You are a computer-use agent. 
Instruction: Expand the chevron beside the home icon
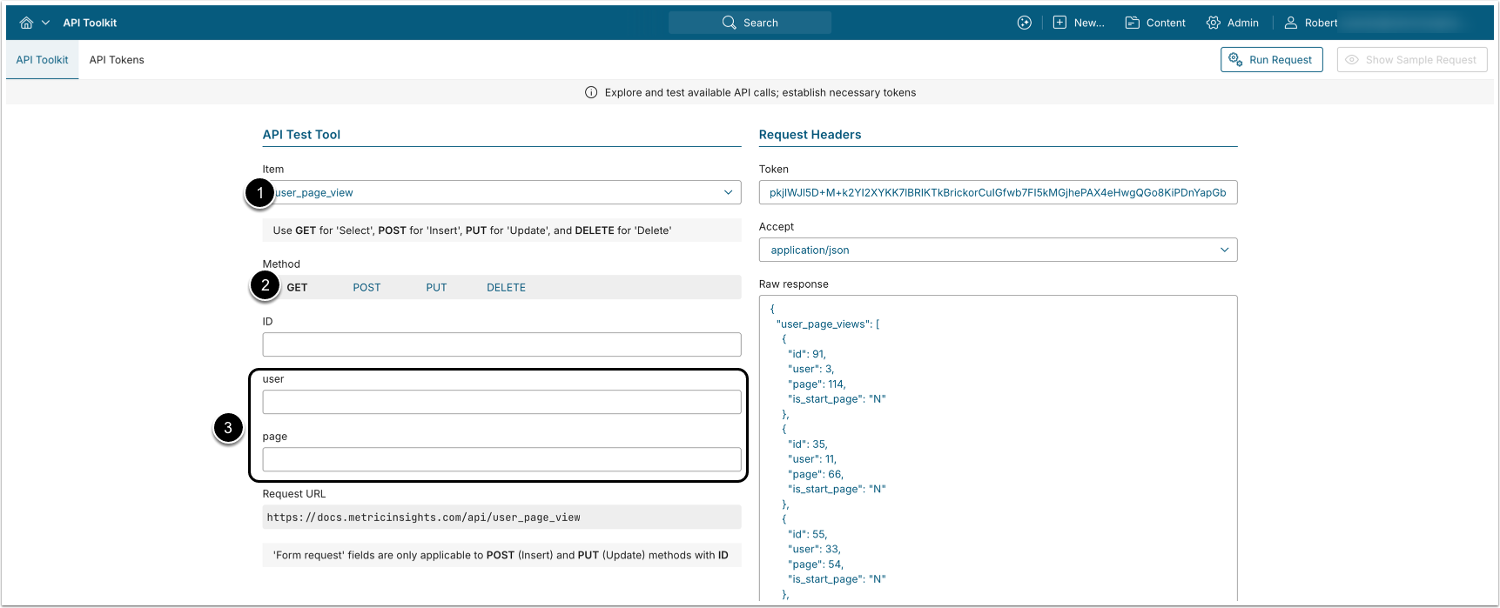coord(45,23)
